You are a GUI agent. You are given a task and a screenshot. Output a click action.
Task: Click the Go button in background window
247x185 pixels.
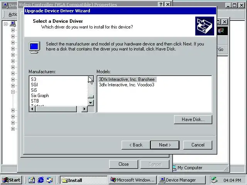(220, 49)
